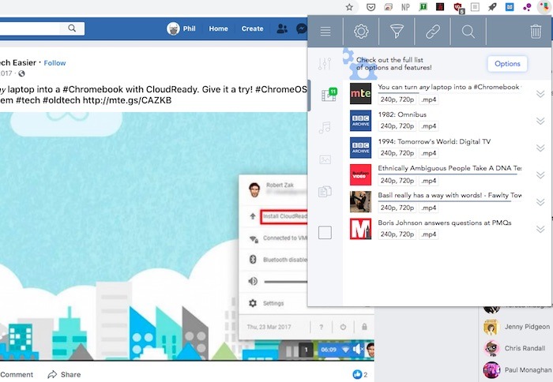553x382 pixels.
Task: Click the chain link icon in the popup toolbar
Action: 433,32
